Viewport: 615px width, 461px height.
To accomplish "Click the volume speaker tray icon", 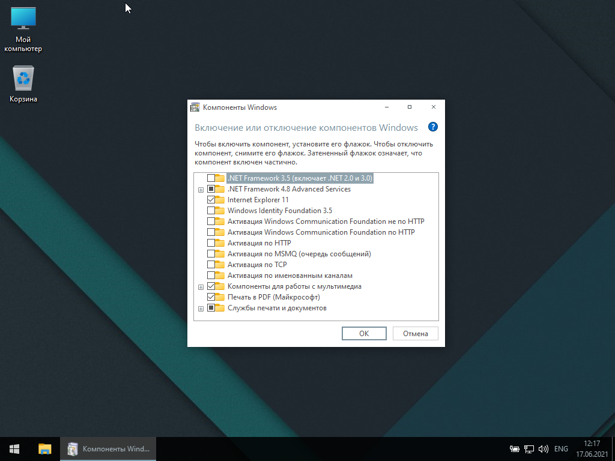I will 544,448.
